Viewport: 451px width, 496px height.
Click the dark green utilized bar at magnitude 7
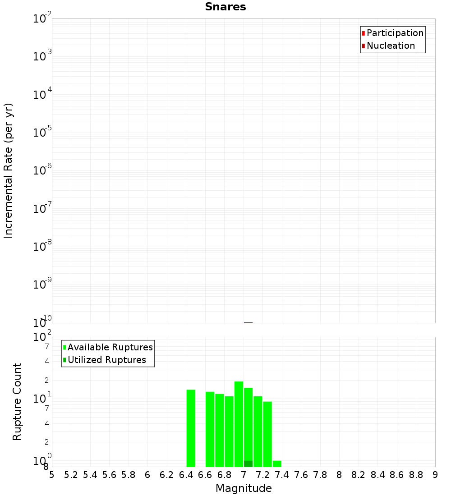[248, 464]
